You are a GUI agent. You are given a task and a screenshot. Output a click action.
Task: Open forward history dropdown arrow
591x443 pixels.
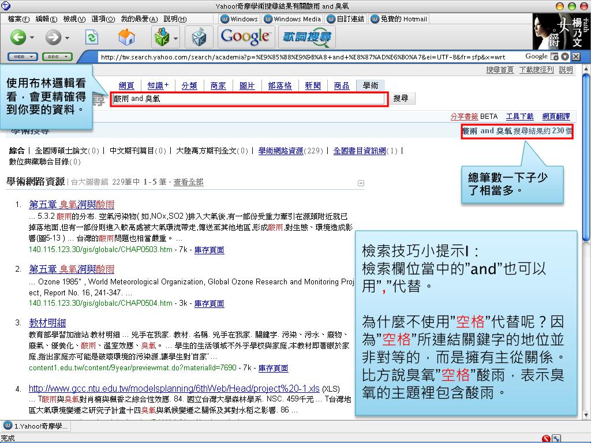click(67, 37)
